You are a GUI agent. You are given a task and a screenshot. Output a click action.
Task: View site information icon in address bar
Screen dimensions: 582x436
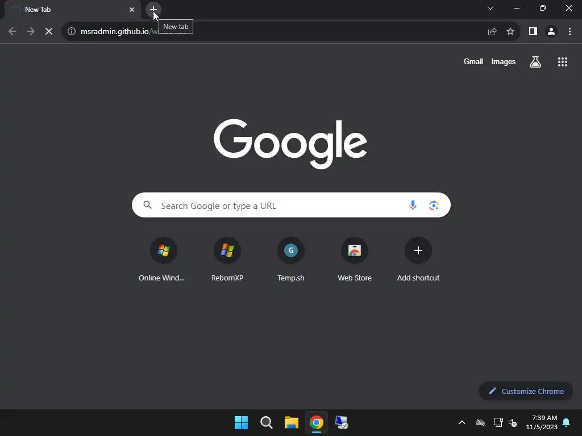coord(72,32)
